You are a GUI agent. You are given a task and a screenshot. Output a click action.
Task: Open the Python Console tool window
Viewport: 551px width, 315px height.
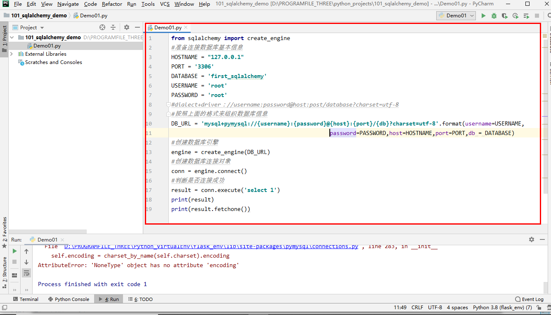tap(69, 299)
